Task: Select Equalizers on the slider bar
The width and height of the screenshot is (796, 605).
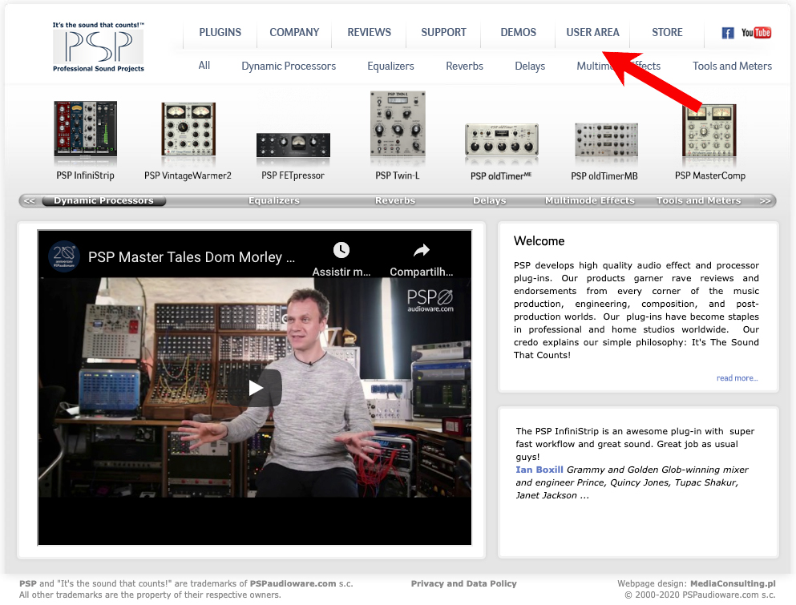Action: point(274,200)
